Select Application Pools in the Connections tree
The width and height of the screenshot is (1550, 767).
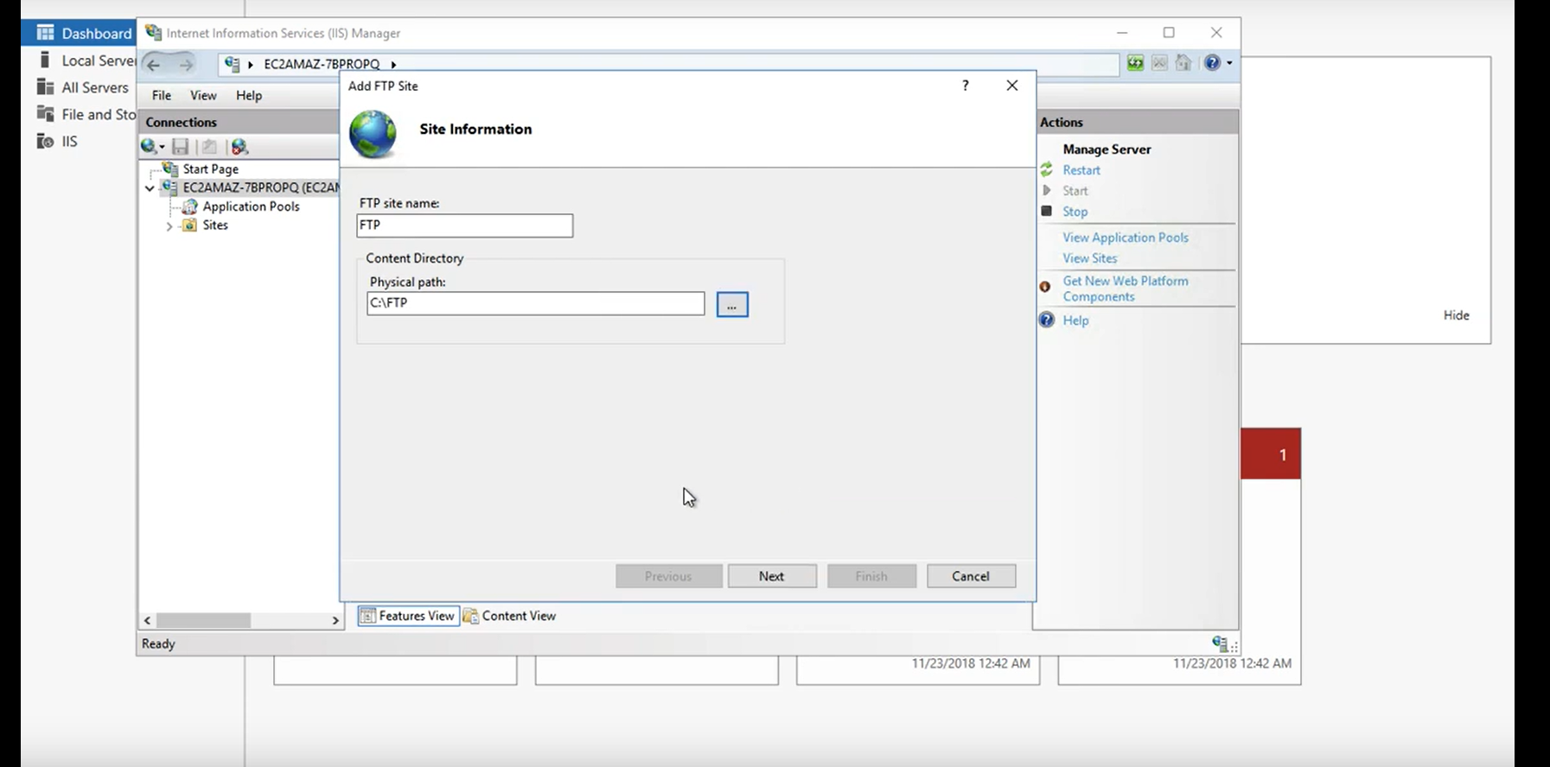click(x=251, y=206)
